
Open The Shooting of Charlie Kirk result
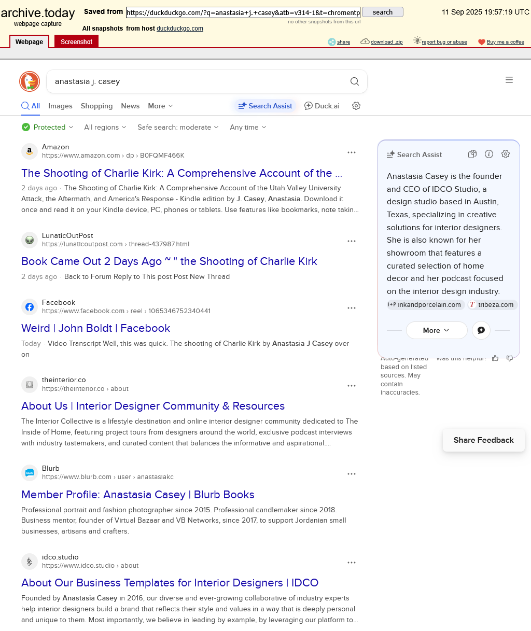181,173
